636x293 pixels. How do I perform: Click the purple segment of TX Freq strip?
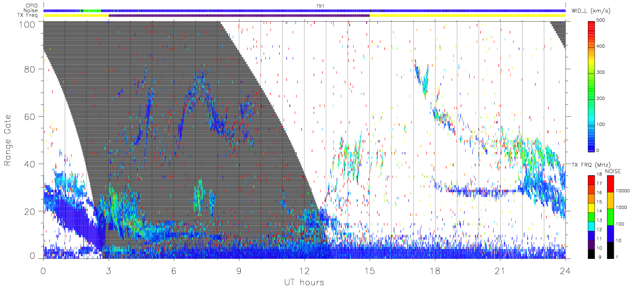(x=239, y=16)
